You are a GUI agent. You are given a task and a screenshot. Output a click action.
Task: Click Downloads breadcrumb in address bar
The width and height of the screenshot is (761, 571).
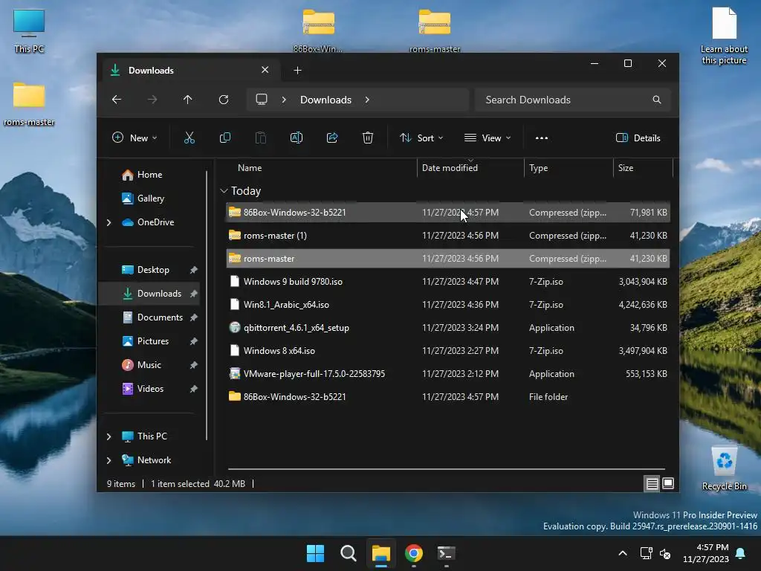[x=326, y=100]
